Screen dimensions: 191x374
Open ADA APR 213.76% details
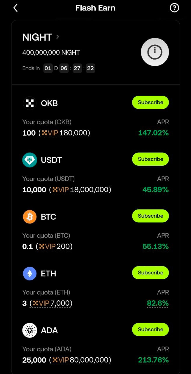[x=153, y=360]
